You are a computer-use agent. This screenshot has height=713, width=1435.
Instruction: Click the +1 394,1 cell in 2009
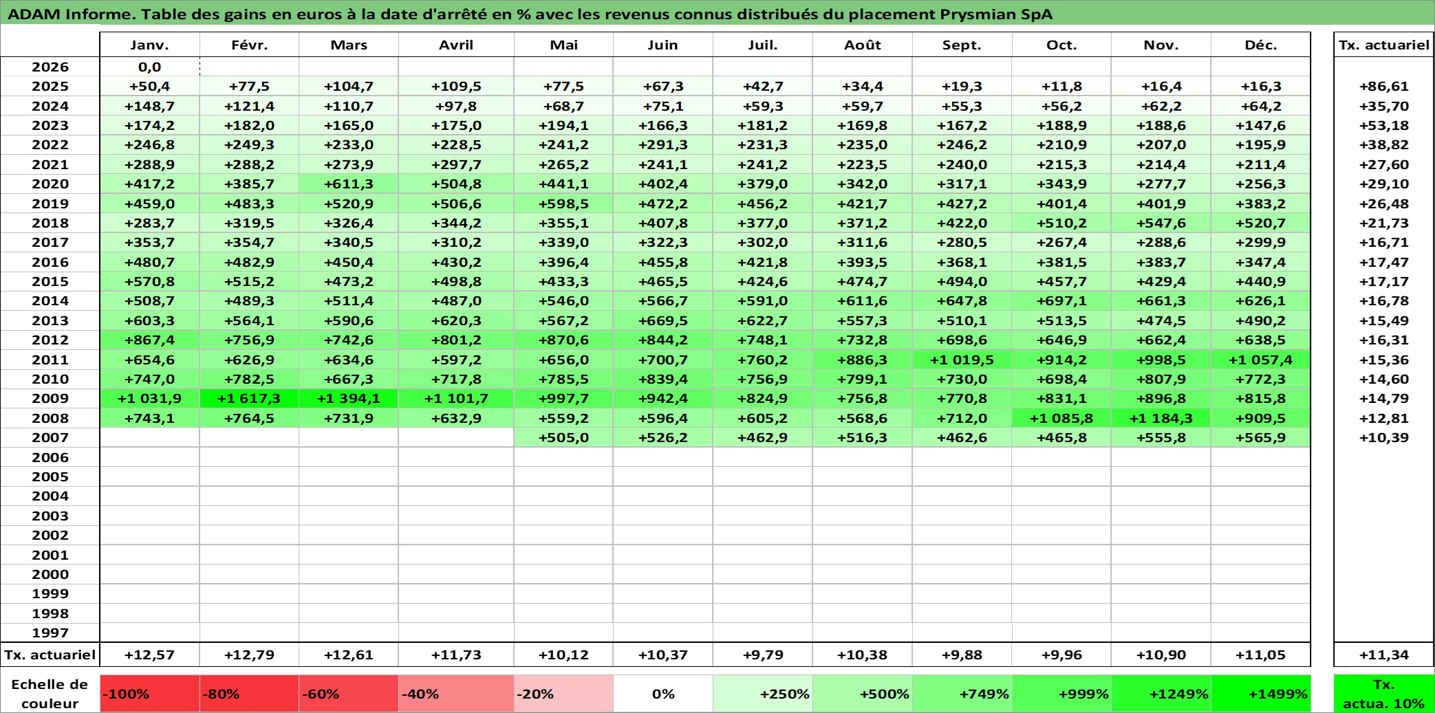349,398
